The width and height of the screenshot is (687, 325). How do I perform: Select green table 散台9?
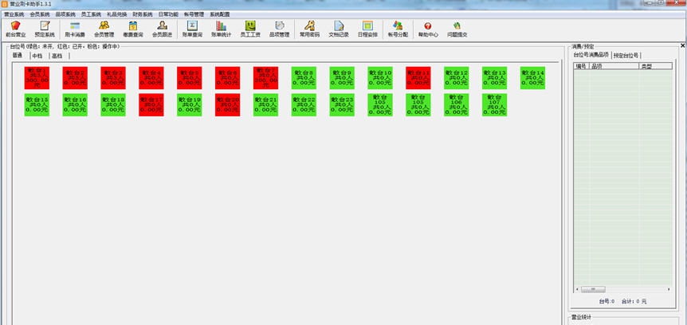342,78
